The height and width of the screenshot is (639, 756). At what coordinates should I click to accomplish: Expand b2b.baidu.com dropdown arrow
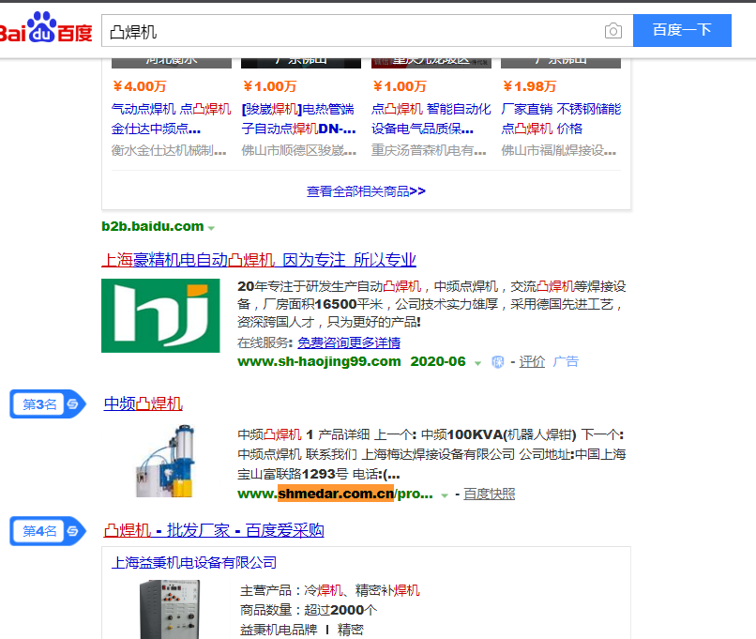point(211,228)
